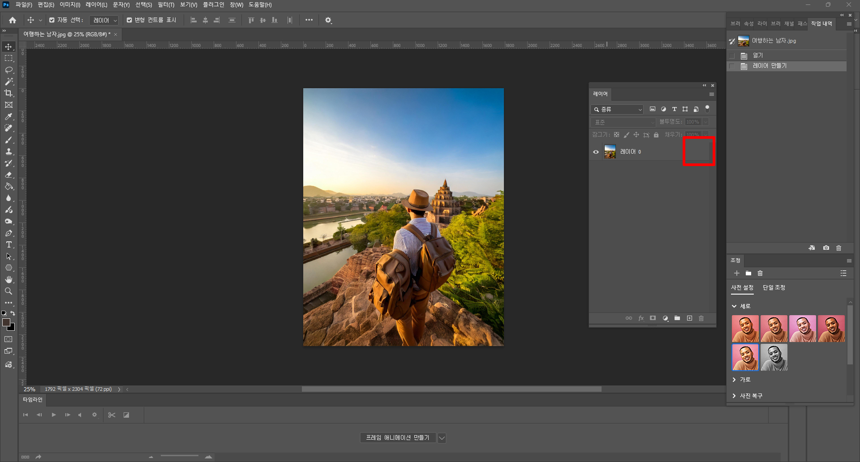Screen dimensions: 860x462
Task: Toggle the 자동 선택 checkbox
Action: tap(52, 20)
